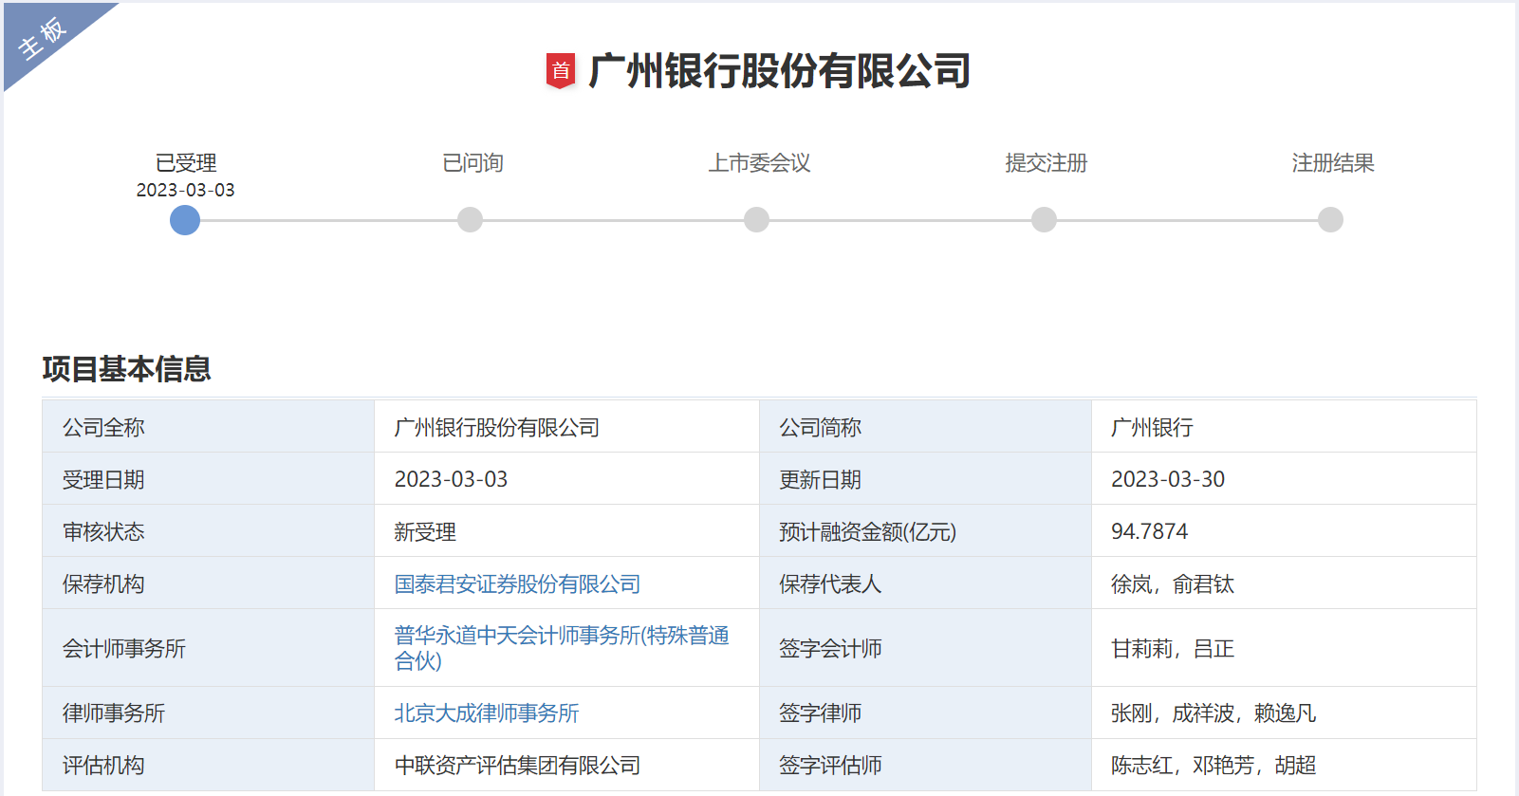Image resolution: width=1519 pixels, height=796 pixels.
Task: Click the 上市委会议 stage label
Action: tap(759, 163)
